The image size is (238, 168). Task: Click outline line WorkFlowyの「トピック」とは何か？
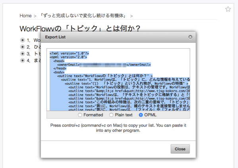105,76
